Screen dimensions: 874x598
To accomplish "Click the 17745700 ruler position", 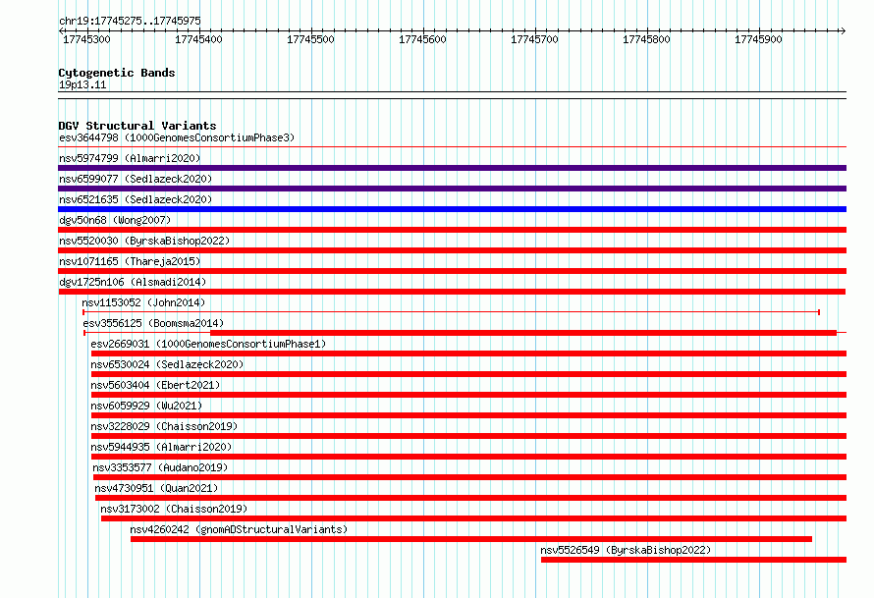I will pyautogui.click(x=534, y=39).
